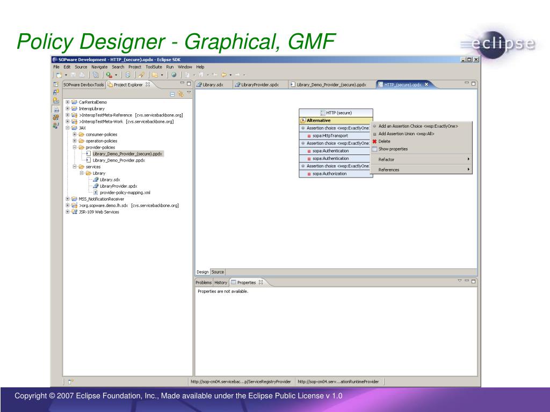Screen dimensions: 550x412
Task: Open the Navigate menu
Action: point(99,67)
